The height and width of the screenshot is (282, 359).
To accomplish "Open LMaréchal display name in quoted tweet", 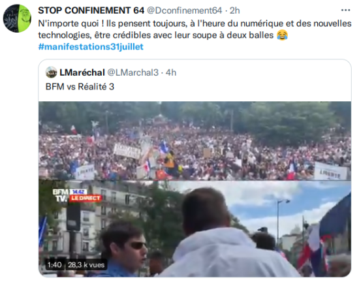I will click(x=82, y=72).
